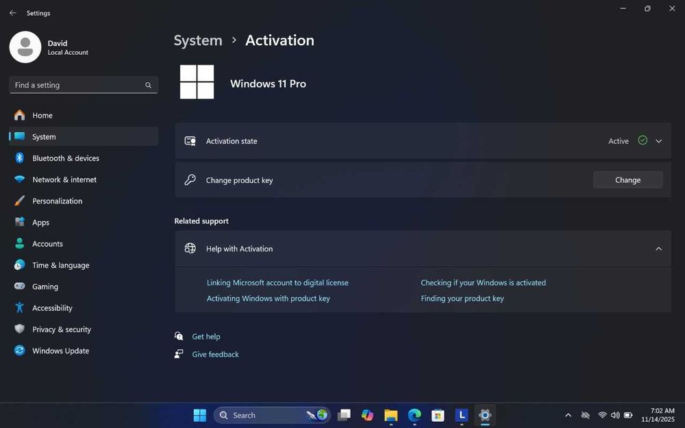Image resolution: width=685 pixels, height=428 pixels.
Task: Click the Wi-Fi icon in system tray
Action: click(x=602, y=415)
